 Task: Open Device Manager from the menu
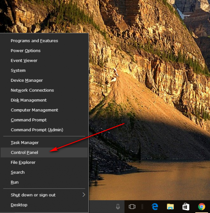point(27,80)
